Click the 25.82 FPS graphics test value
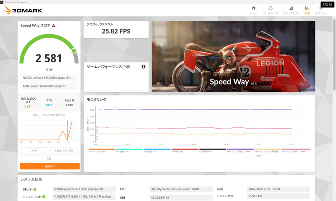The height and width of the screenshot is (201, 336). pos(116,31)
